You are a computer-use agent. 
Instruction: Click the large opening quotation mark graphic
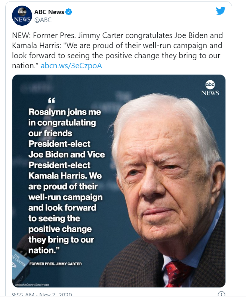click(52, 100)
